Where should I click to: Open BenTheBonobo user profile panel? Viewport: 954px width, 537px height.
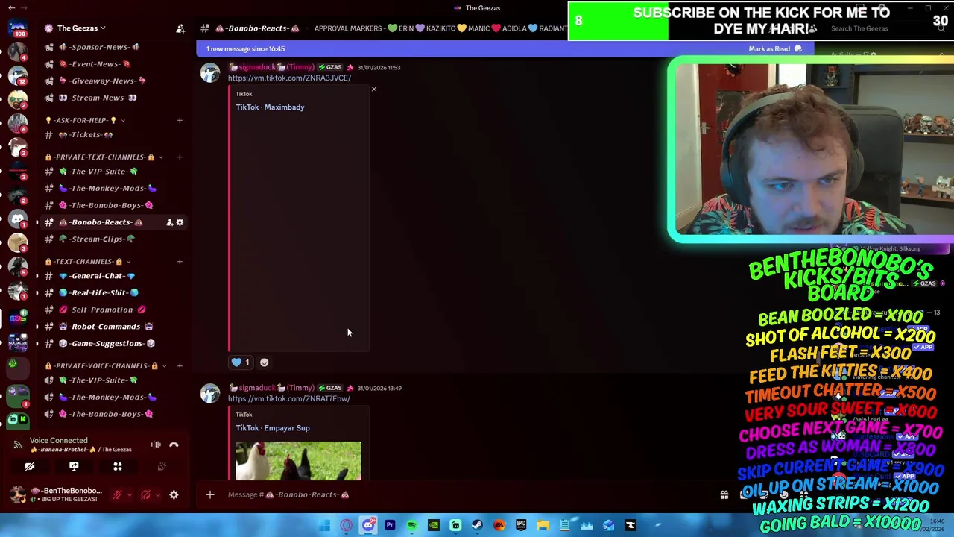coord(57,494)
